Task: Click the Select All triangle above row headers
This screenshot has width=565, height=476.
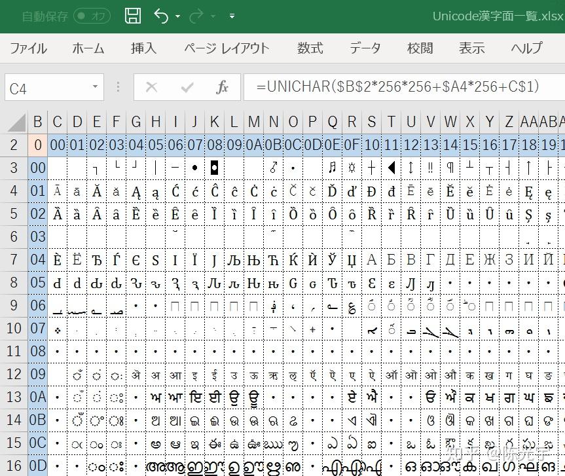Action: click(18, 124)
